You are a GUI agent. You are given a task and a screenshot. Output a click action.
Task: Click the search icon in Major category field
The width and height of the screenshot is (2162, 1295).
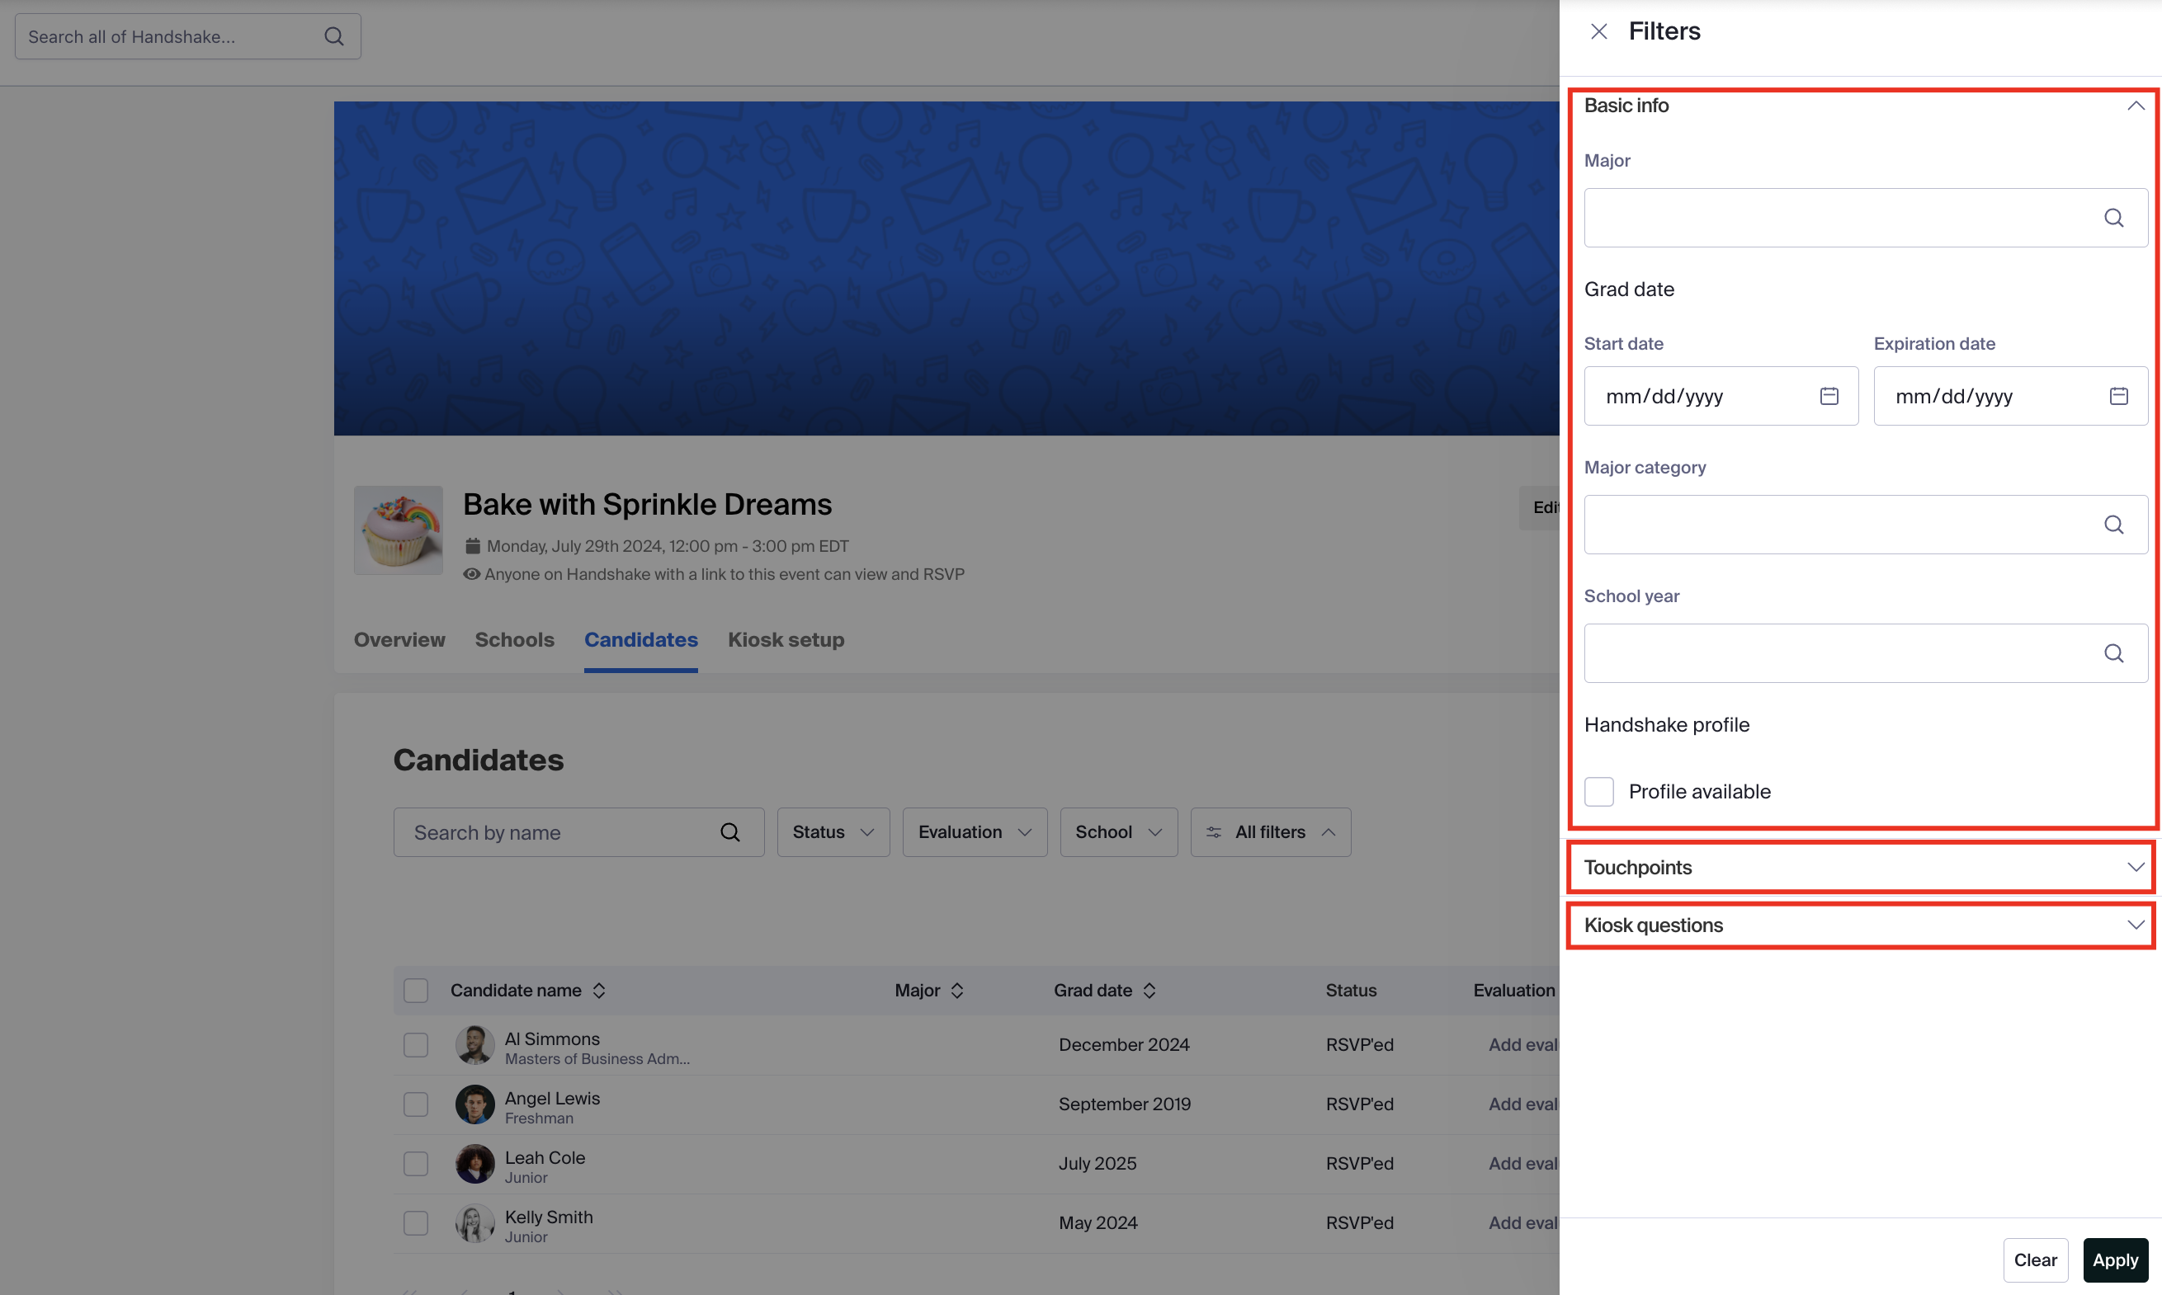tap(2113, 525)
